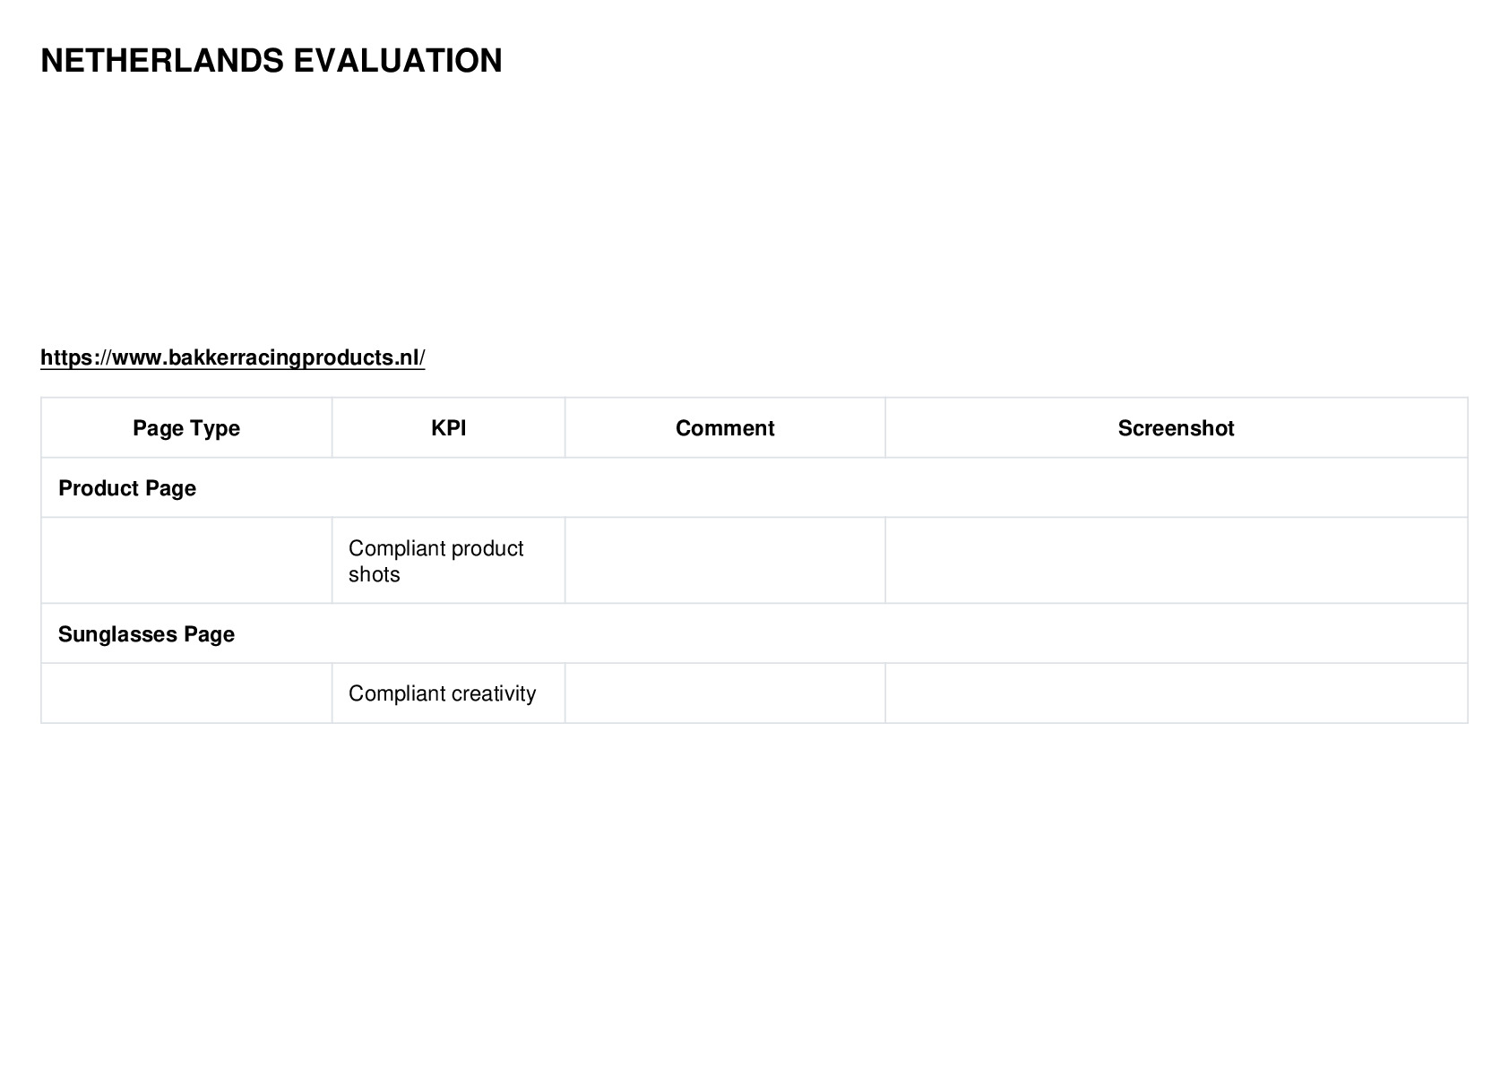Viewport: 1509px width, 1067px height.
Task: Click empty Page Type cell in creativity row
Action: (186, 693)
